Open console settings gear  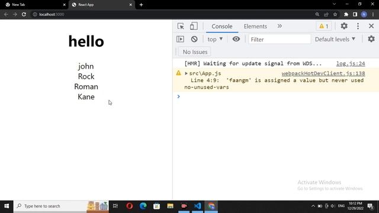[x=371, y=39]
